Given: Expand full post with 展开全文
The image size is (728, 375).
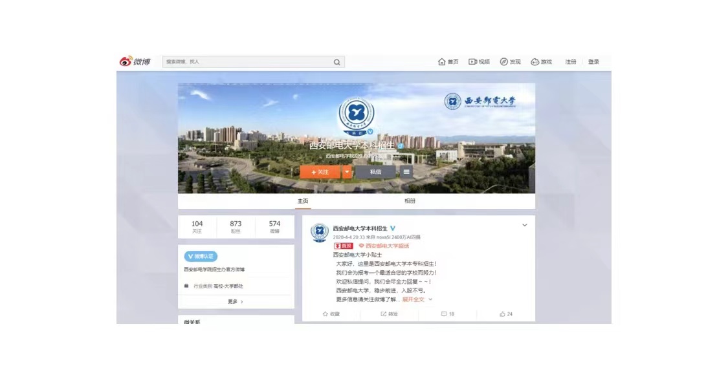Looking at the screenshot, I should tap(417, 300).
